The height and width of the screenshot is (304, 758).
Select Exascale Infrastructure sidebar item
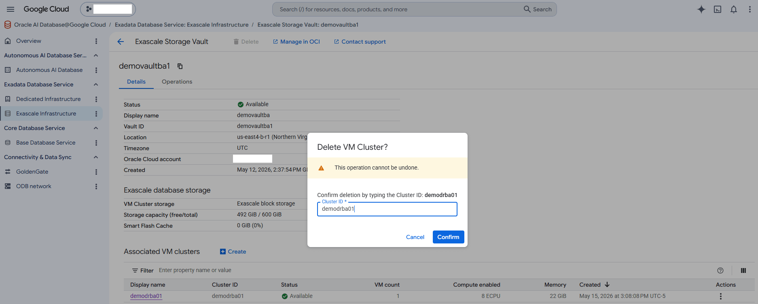[x=46, y=113]
